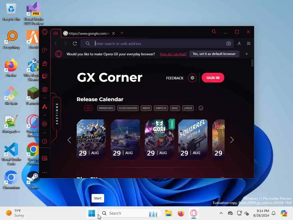Open the 'How do I do that?' link
Image resolution: width=293 pixels, height=220 pixels.
click(173, 54)
